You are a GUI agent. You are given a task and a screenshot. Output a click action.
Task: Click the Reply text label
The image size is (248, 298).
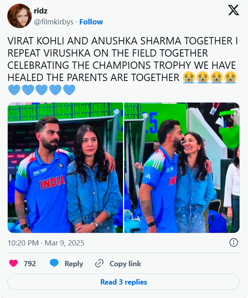(x=74, y=264)
